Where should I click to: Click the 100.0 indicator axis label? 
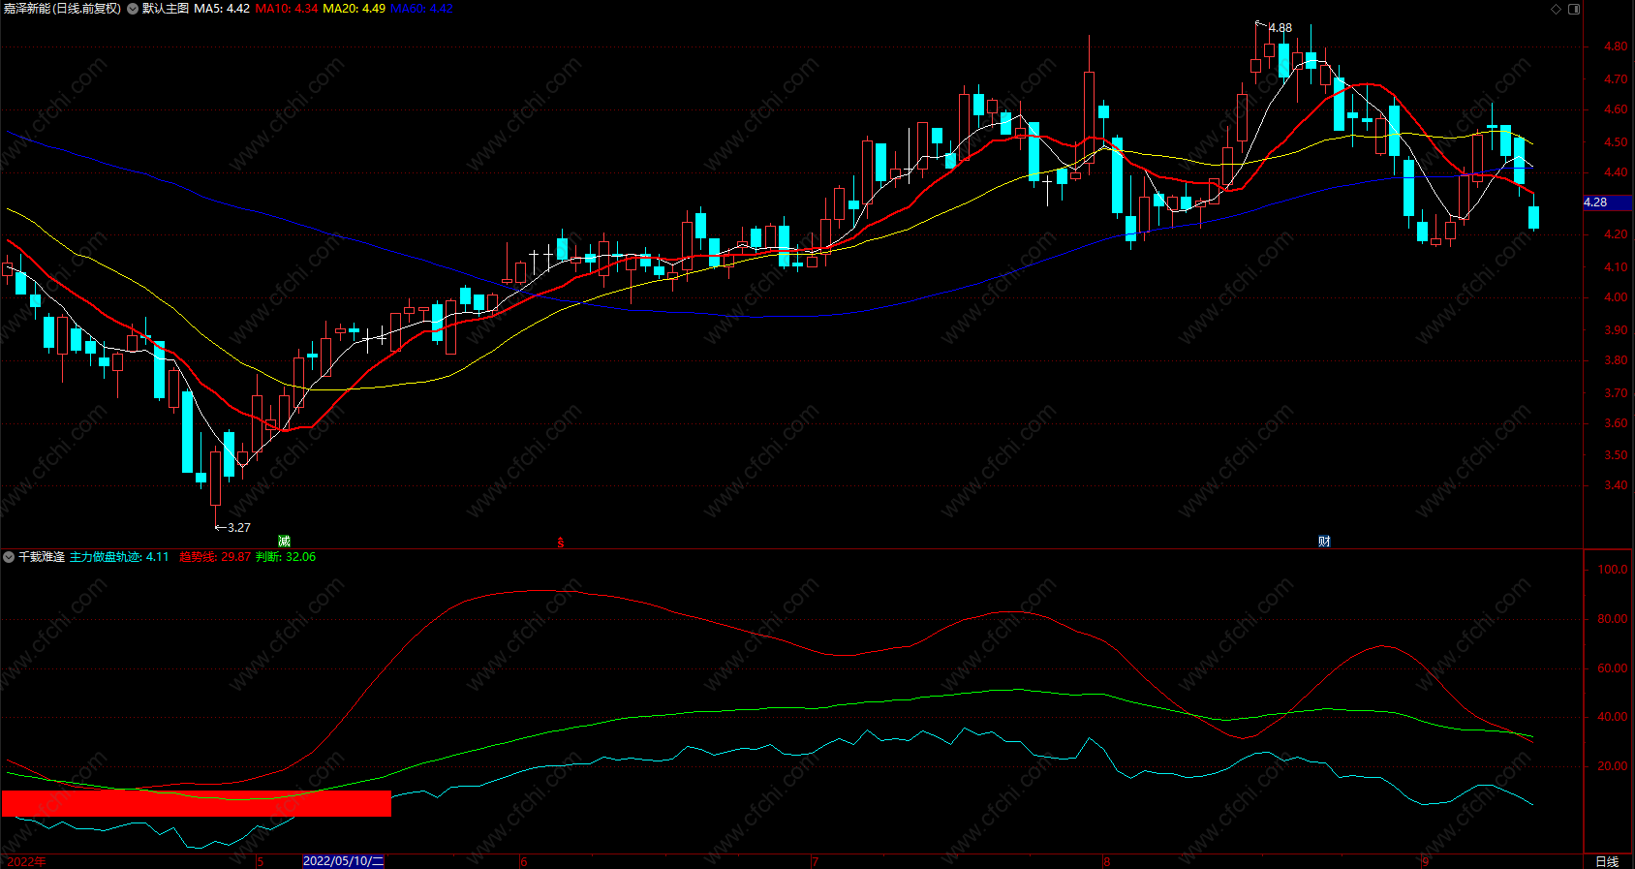tap(1613, 570)
